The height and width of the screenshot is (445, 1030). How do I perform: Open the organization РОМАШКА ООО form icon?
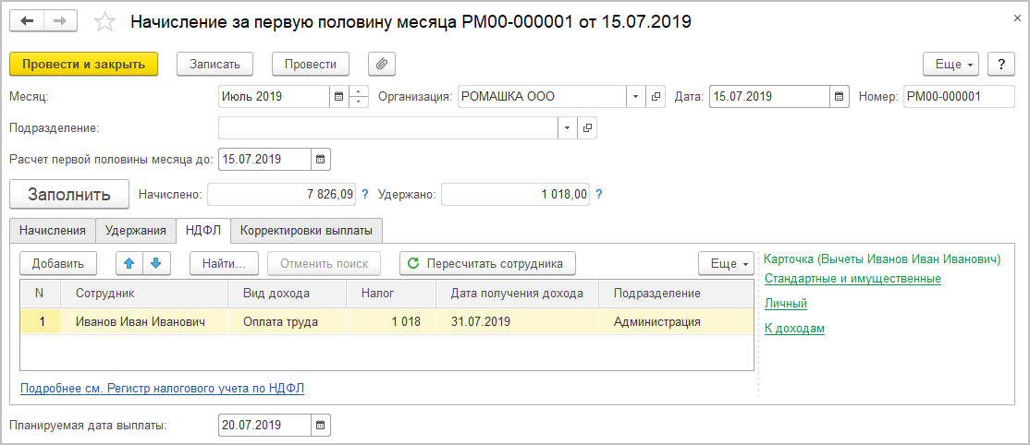(656, 96)
